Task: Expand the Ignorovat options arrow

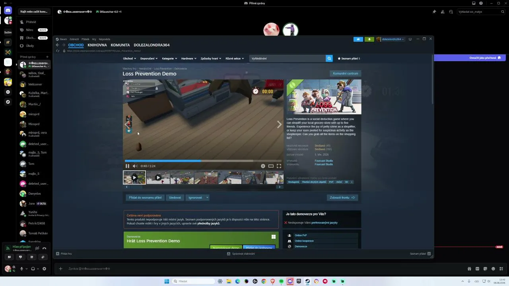Action: [x=207, y=197]
